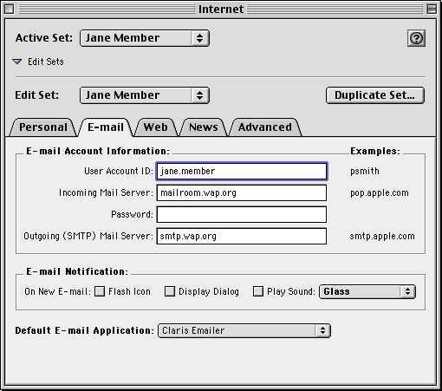Open the Edit Set popup menu
Image resolution: width=442 pixels, height=391 pixels.
click(145, 95)
